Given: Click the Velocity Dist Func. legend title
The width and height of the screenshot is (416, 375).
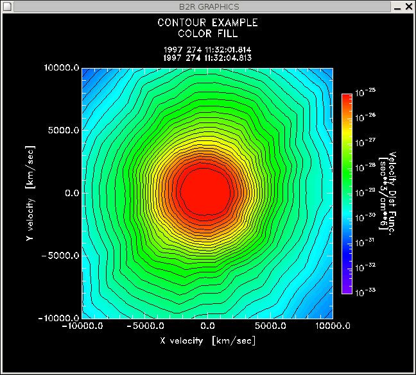Looking at the screenshot, I should click(392, 194).
